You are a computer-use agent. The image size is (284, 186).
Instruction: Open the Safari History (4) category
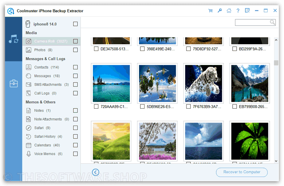51,136
